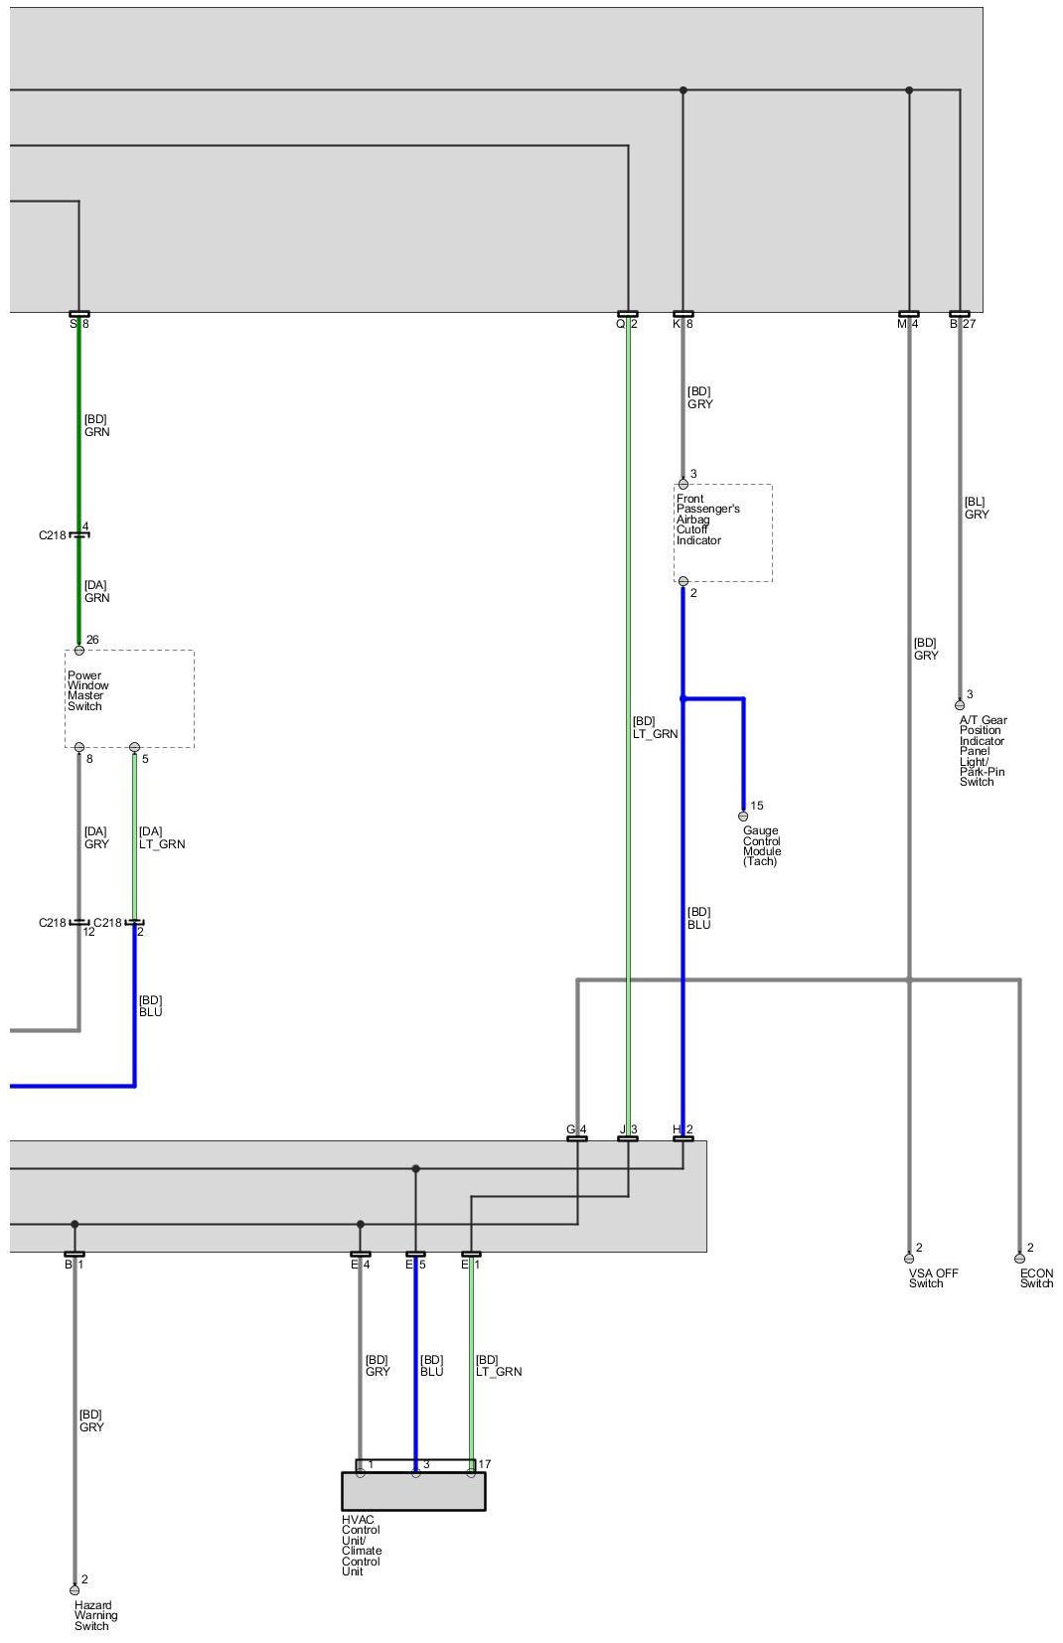
Task: Click the [BD] GRY label below K 8
Action: coord(700,397)
